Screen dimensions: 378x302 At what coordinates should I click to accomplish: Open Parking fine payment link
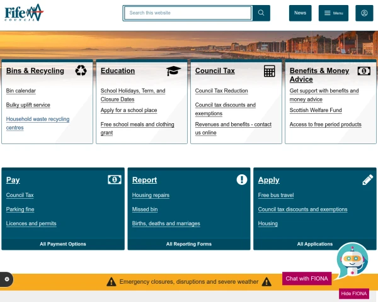pos(20,210)
